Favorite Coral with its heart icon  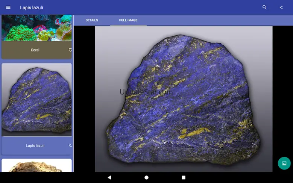pyautogui.click(x=70, y=50)
